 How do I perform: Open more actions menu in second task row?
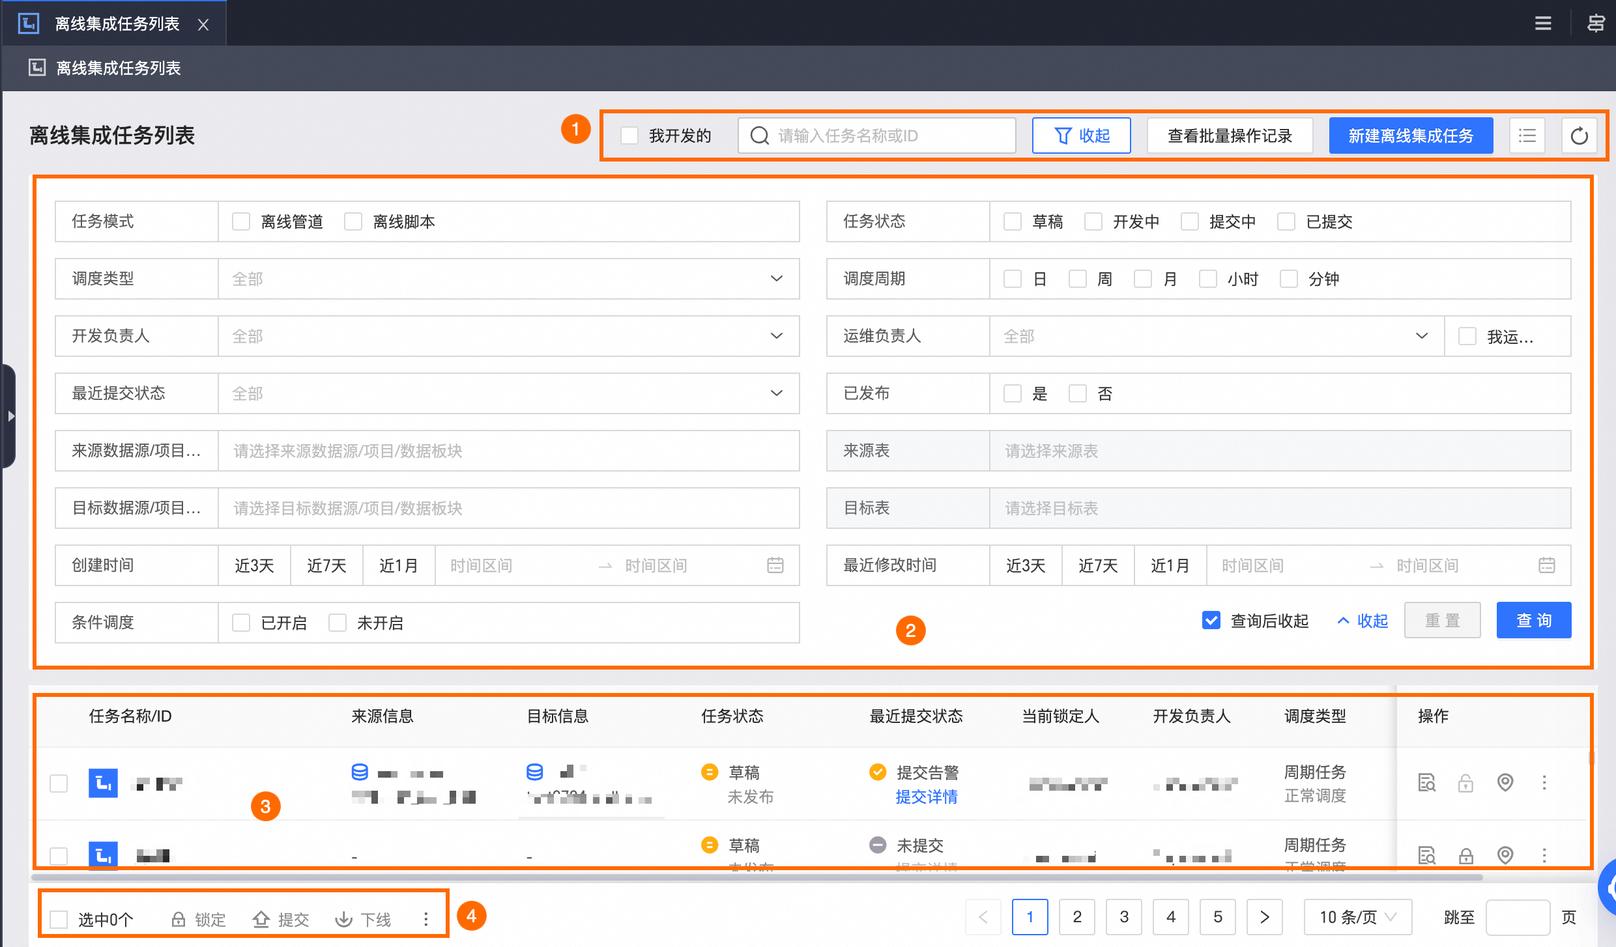pos(1544,855)
